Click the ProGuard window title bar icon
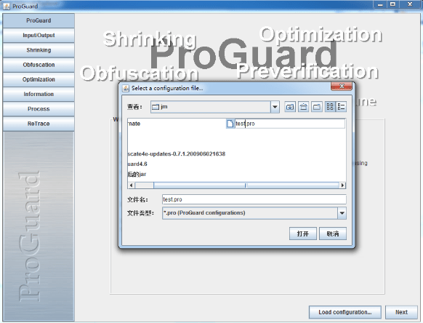Screen dimensions: 423x323 point(7,6)
